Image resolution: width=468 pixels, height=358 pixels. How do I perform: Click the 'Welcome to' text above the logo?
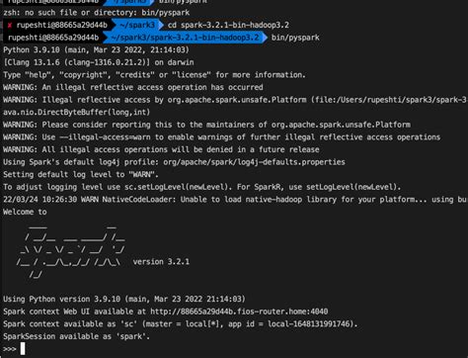[x=25, y=212]
